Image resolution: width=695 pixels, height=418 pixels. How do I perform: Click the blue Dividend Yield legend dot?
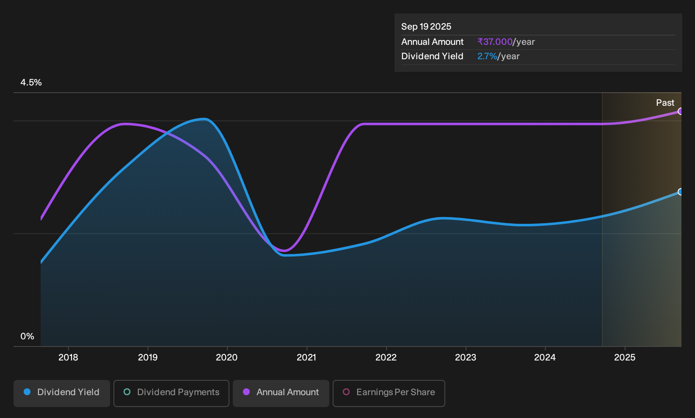click(x=27, y=392)
